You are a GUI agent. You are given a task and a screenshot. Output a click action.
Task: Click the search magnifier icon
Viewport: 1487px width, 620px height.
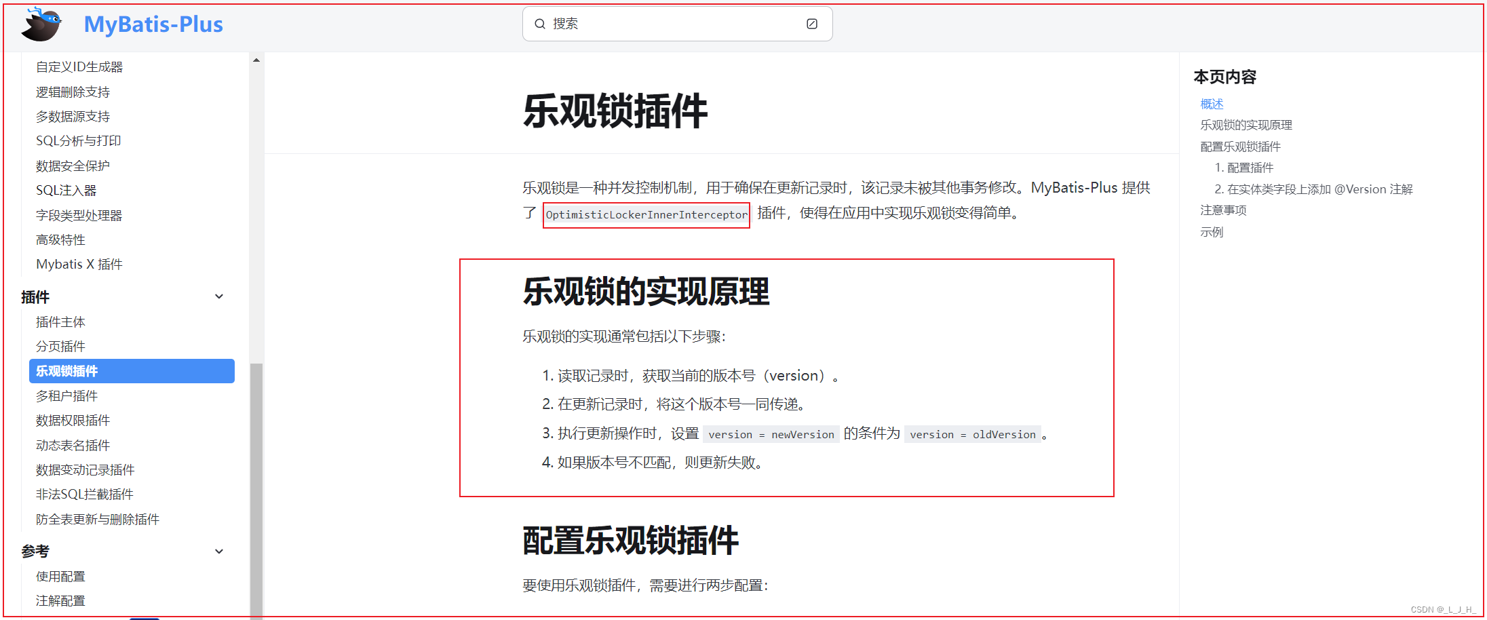click(x=540, y=24)
